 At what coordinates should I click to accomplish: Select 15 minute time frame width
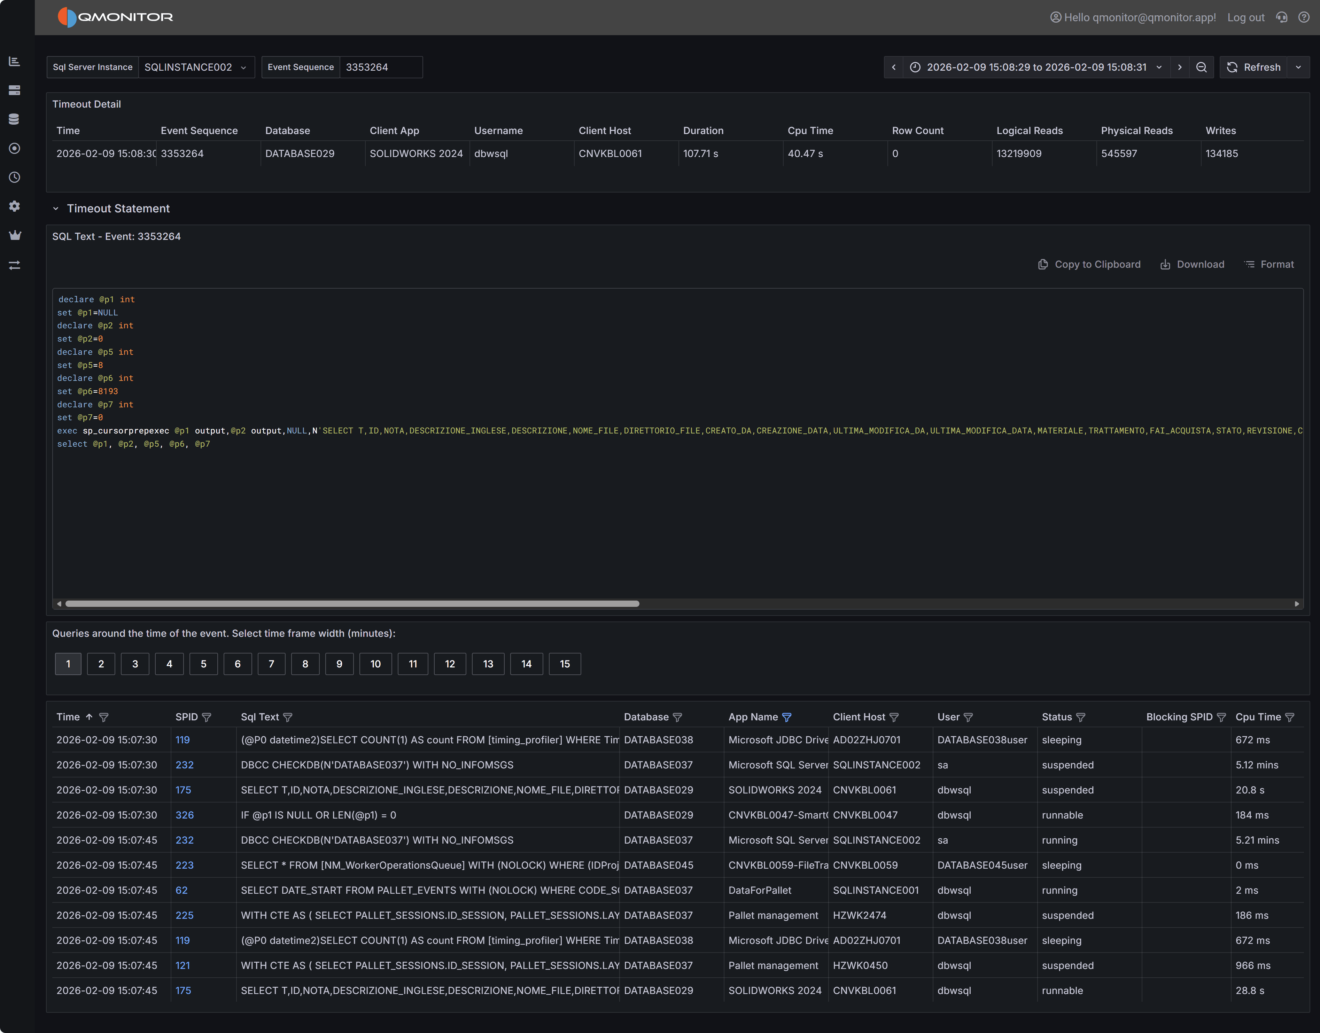coord(565,664)
